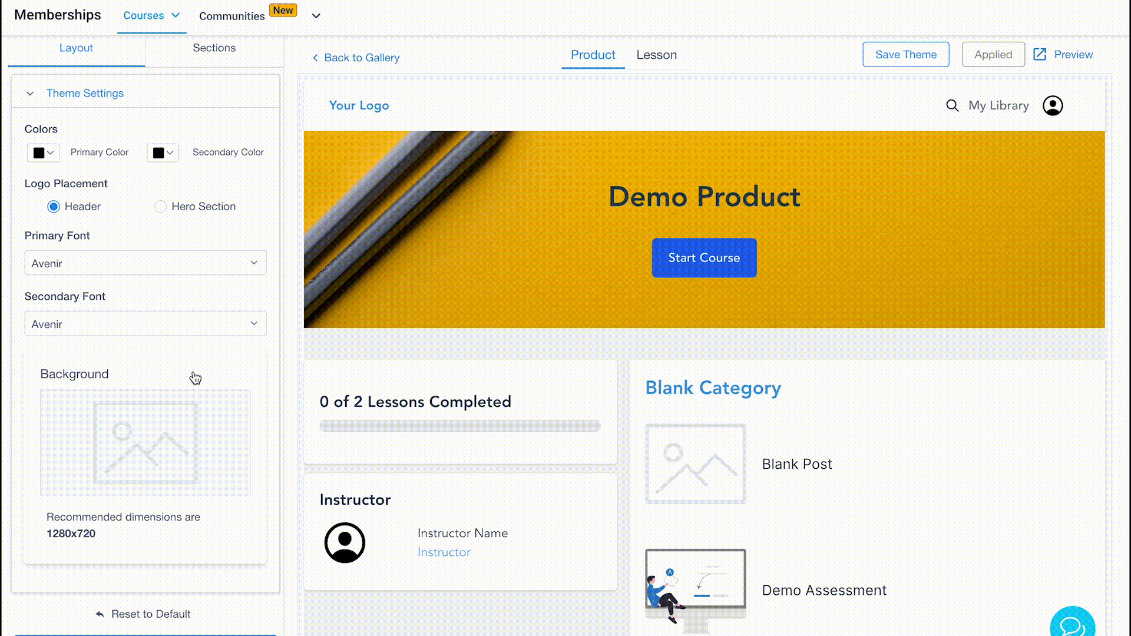This screenshot has width=1131, height=636.
Task: Click the instructor avatar icon
Action: (x=345, y=542)
